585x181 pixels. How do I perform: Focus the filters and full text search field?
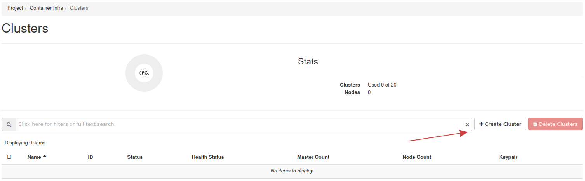point(241,124)
